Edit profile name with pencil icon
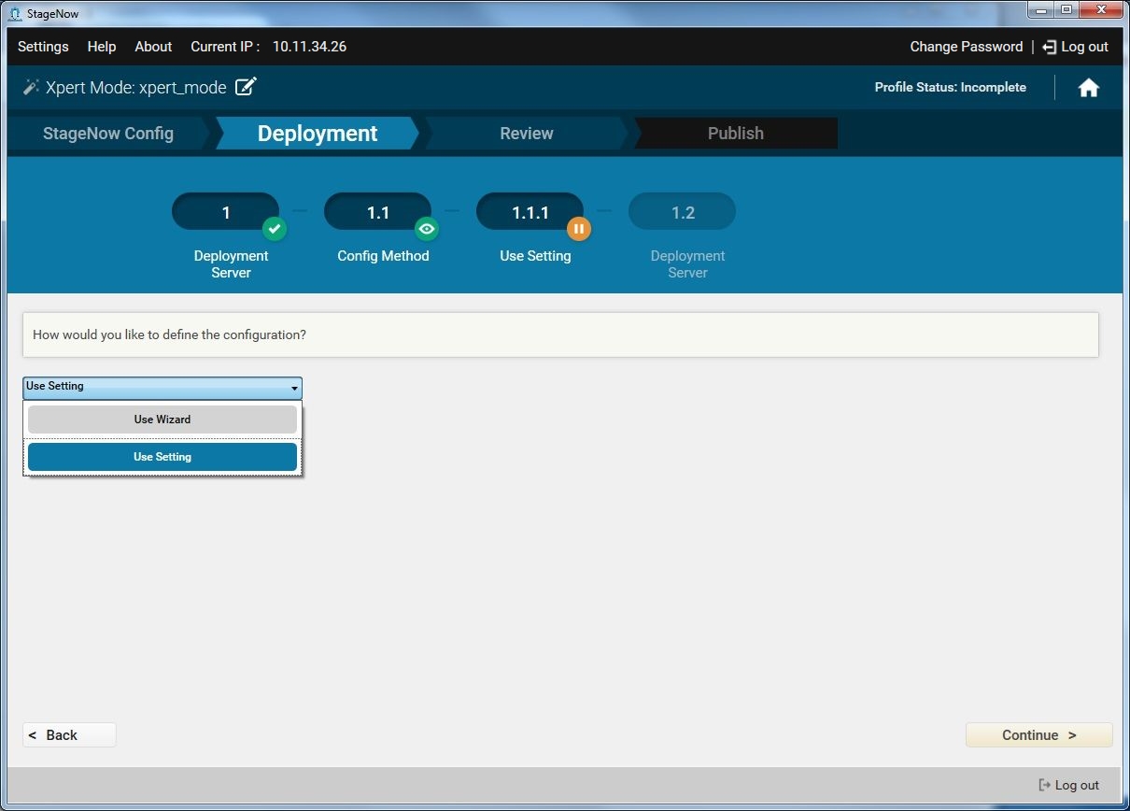Viewport: 1130px width, 811px height. [246, 87]
